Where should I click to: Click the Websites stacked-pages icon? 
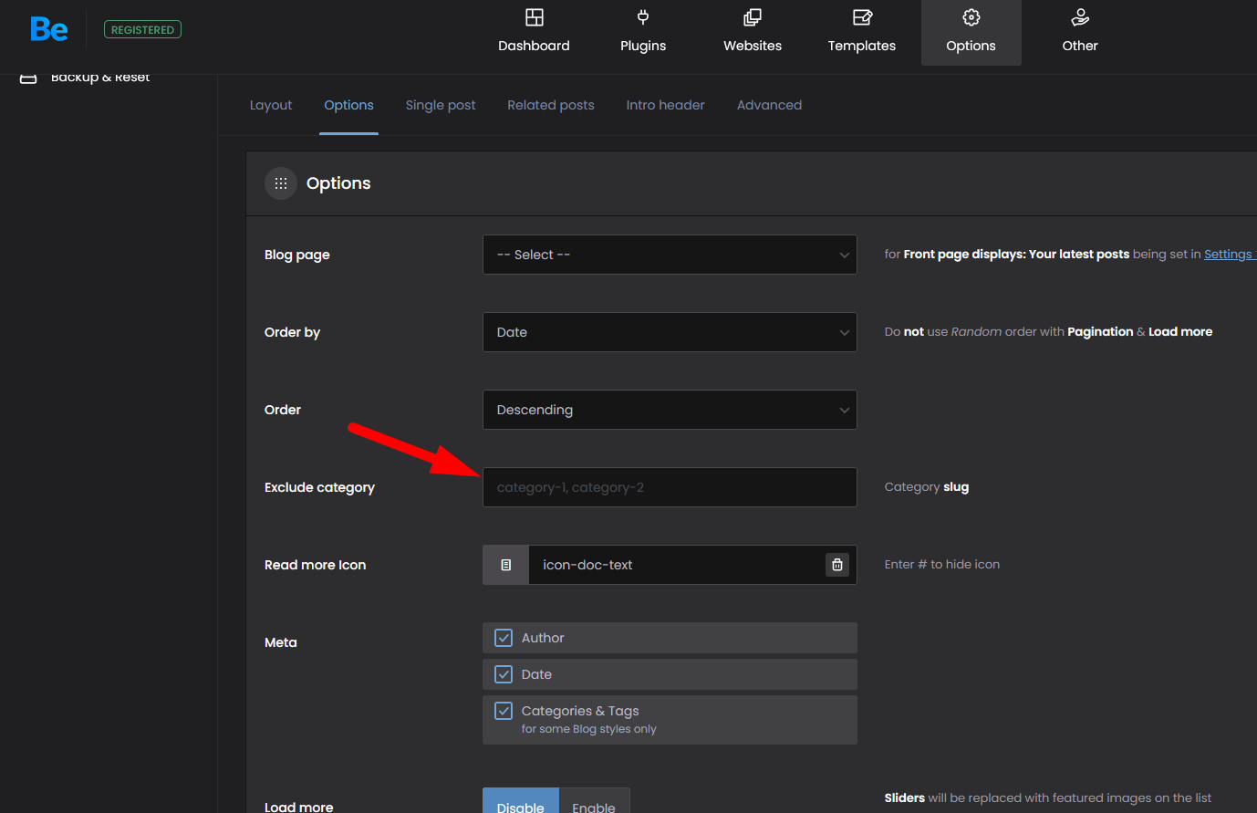point(753,17)
